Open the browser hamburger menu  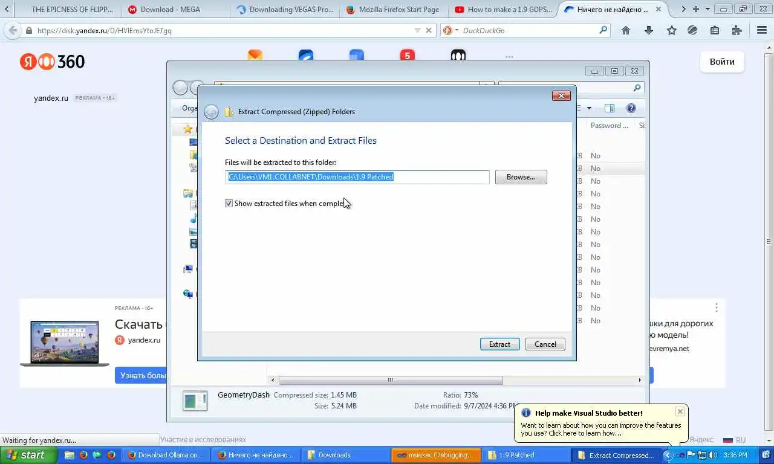(x=762, y=30)
